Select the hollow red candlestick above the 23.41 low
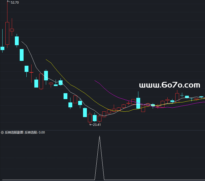 (x=90, y=118)
